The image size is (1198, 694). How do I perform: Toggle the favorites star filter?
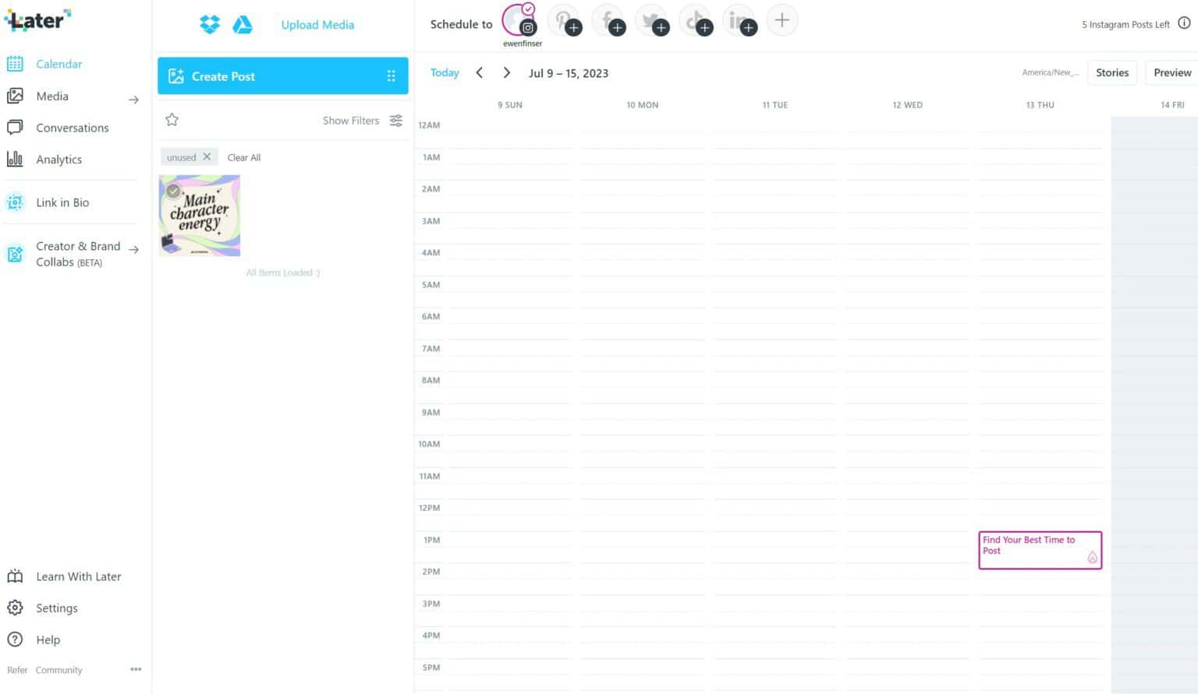172,119
